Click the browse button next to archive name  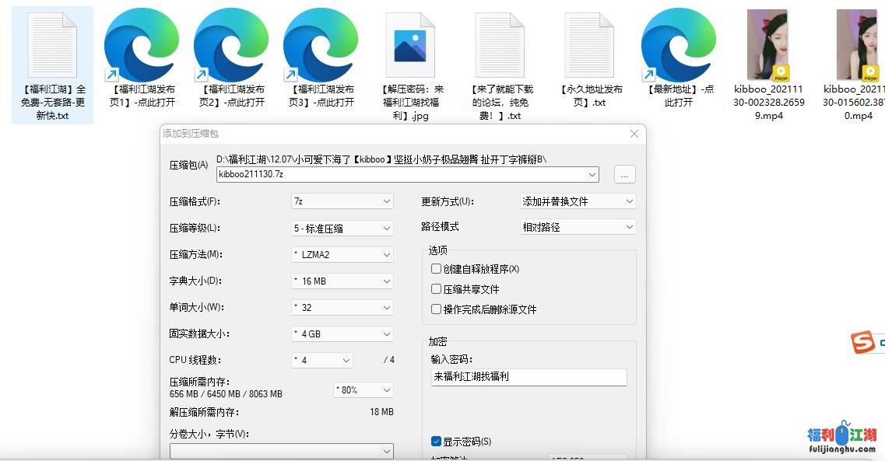(624, 174)
